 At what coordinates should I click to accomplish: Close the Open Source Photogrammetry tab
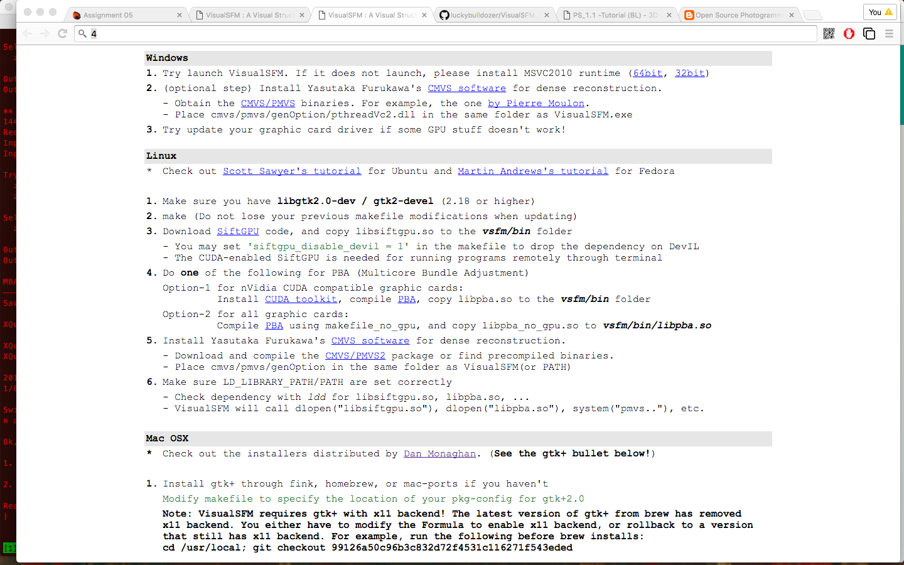791,14
